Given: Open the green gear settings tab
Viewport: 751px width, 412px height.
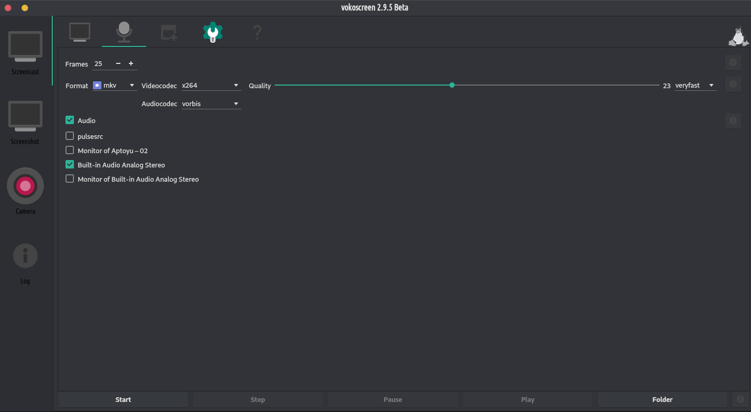Looking at the screenshot, I should [213, 32].
